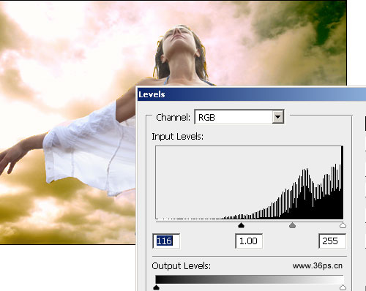Select the black input level slider
366x291 pixels.
241,225
